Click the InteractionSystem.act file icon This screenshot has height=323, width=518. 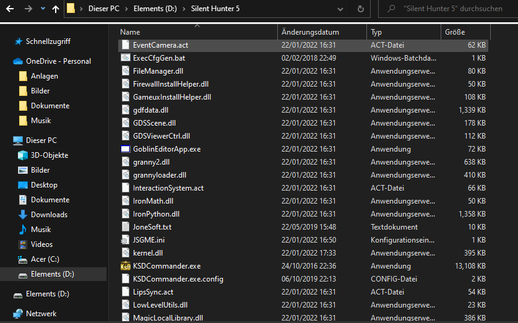pyautogui.click(x=126, y=188)
